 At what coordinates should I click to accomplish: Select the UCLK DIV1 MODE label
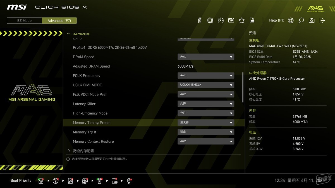pos(87,85)
